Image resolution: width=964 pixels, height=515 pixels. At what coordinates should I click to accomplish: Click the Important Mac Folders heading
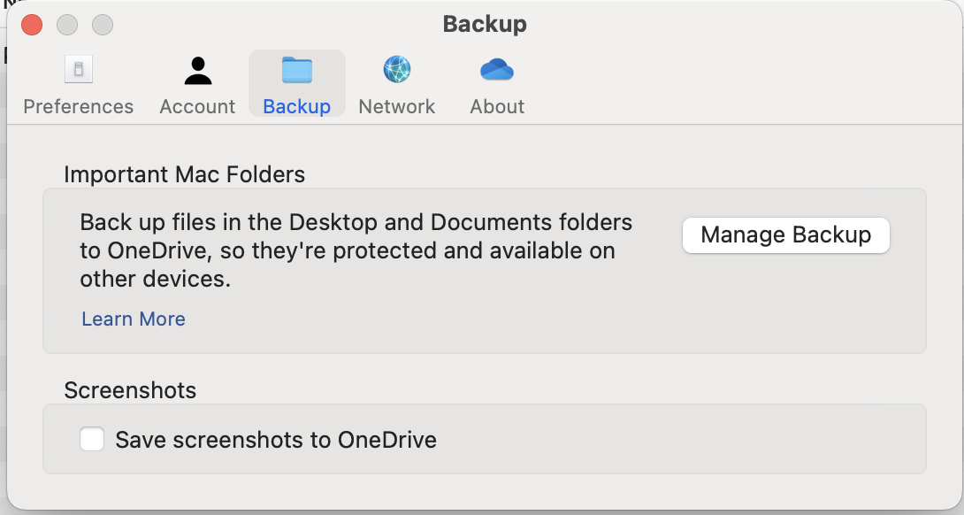185,174
